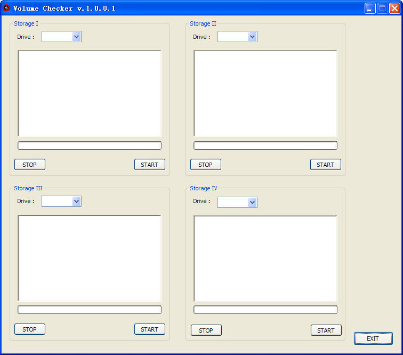The image size is (403, 355).
Task: Hit the Storage IV STOP button
Action: tap(206, 330)
